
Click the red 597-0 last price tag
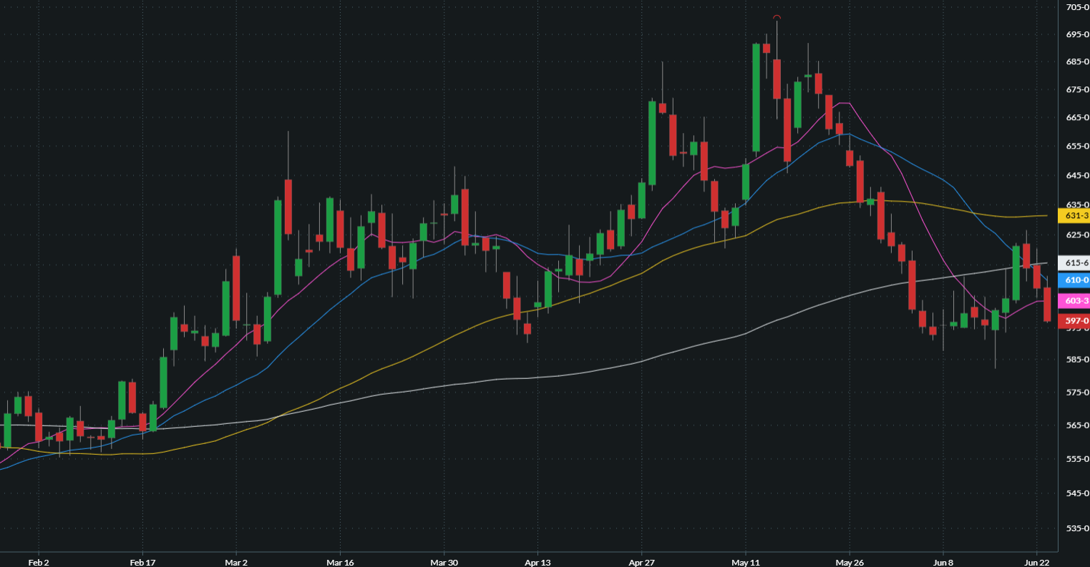pos(1074,321)
